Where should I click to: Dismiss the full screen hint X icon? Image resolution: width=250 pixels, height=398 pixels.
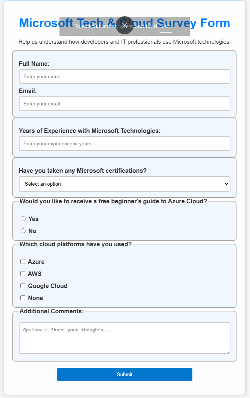[125, 25]
